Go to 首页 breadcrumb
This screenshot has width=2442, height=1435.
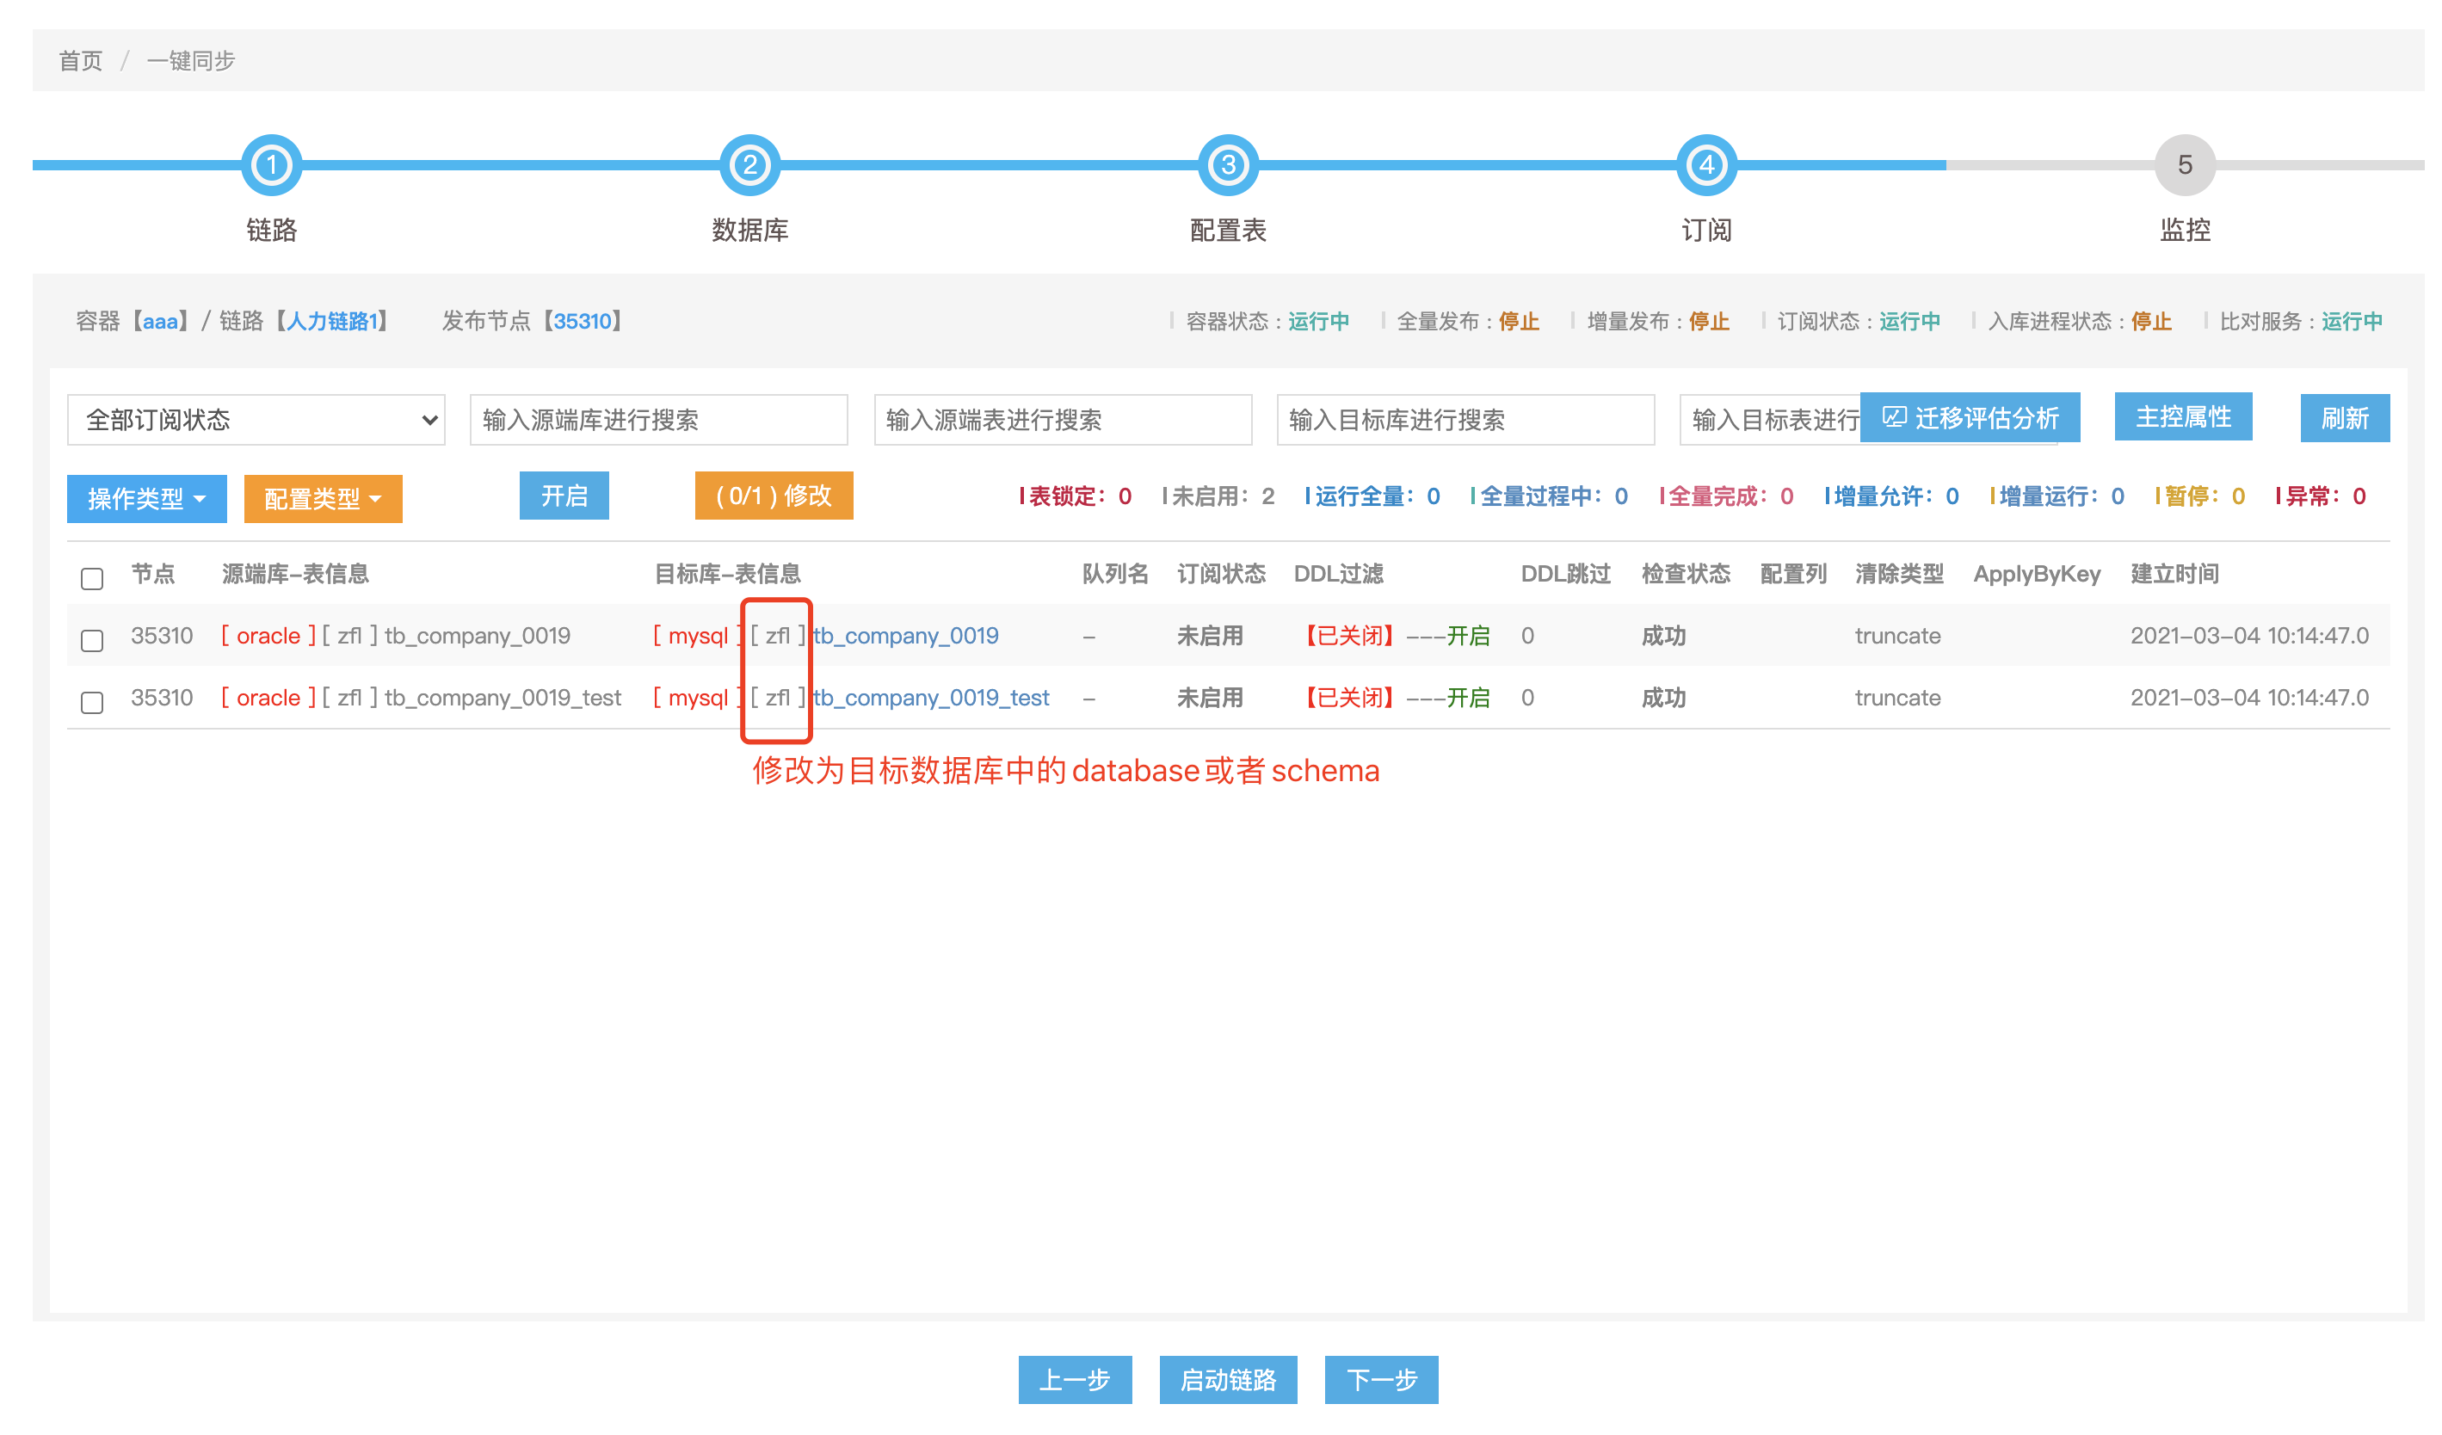point(80,61)
